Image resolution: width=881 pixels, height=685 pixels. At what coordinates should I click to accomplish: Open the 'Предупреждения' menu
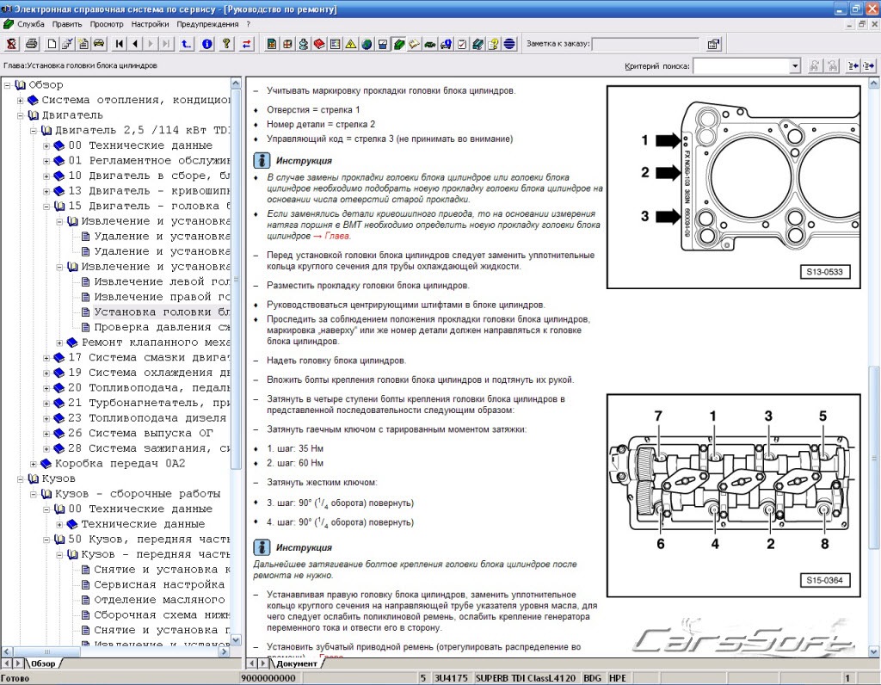(208, 24)
